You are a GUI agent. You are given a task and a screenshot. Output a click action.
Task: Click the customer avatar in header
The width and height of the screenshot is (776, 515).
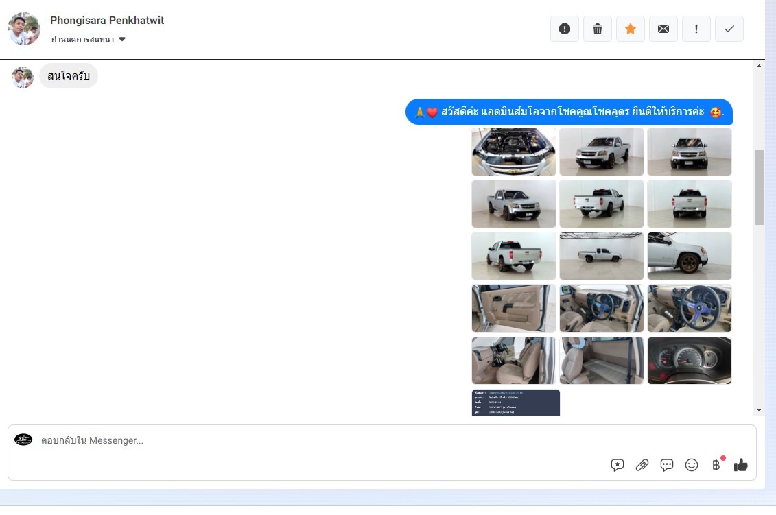24,29
